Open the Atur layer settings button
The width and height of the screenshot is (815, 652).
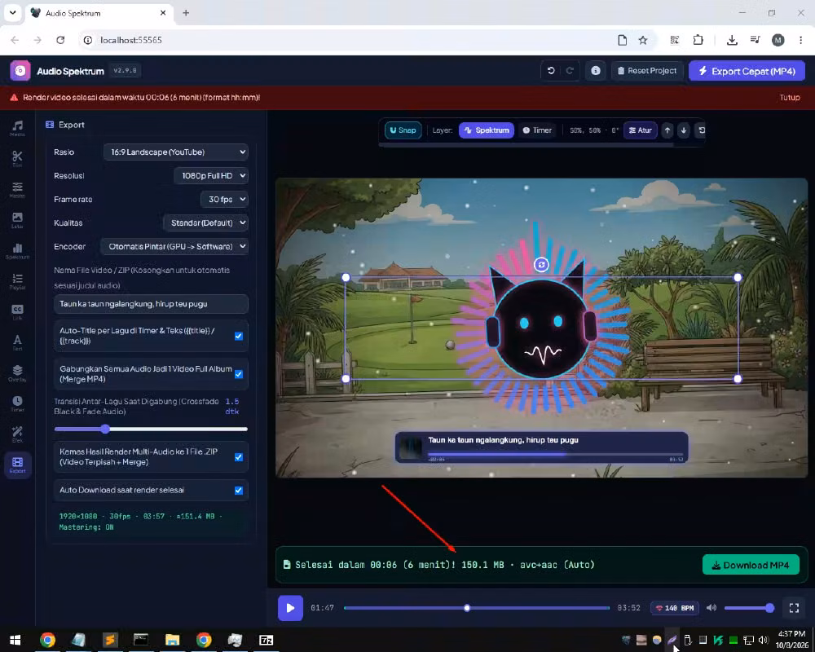(x=641, y=130)
